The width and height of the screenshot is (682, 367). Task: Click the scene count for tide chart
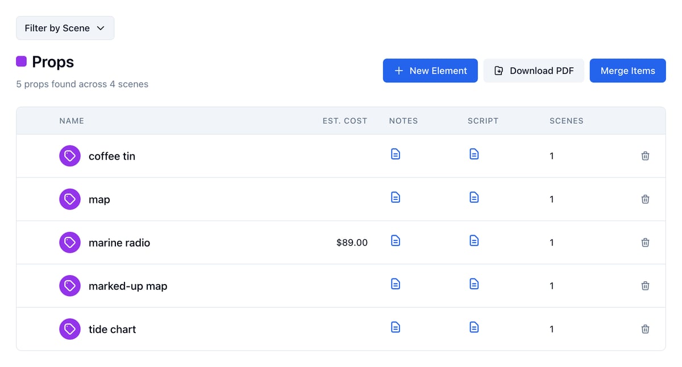coord(552,329)
